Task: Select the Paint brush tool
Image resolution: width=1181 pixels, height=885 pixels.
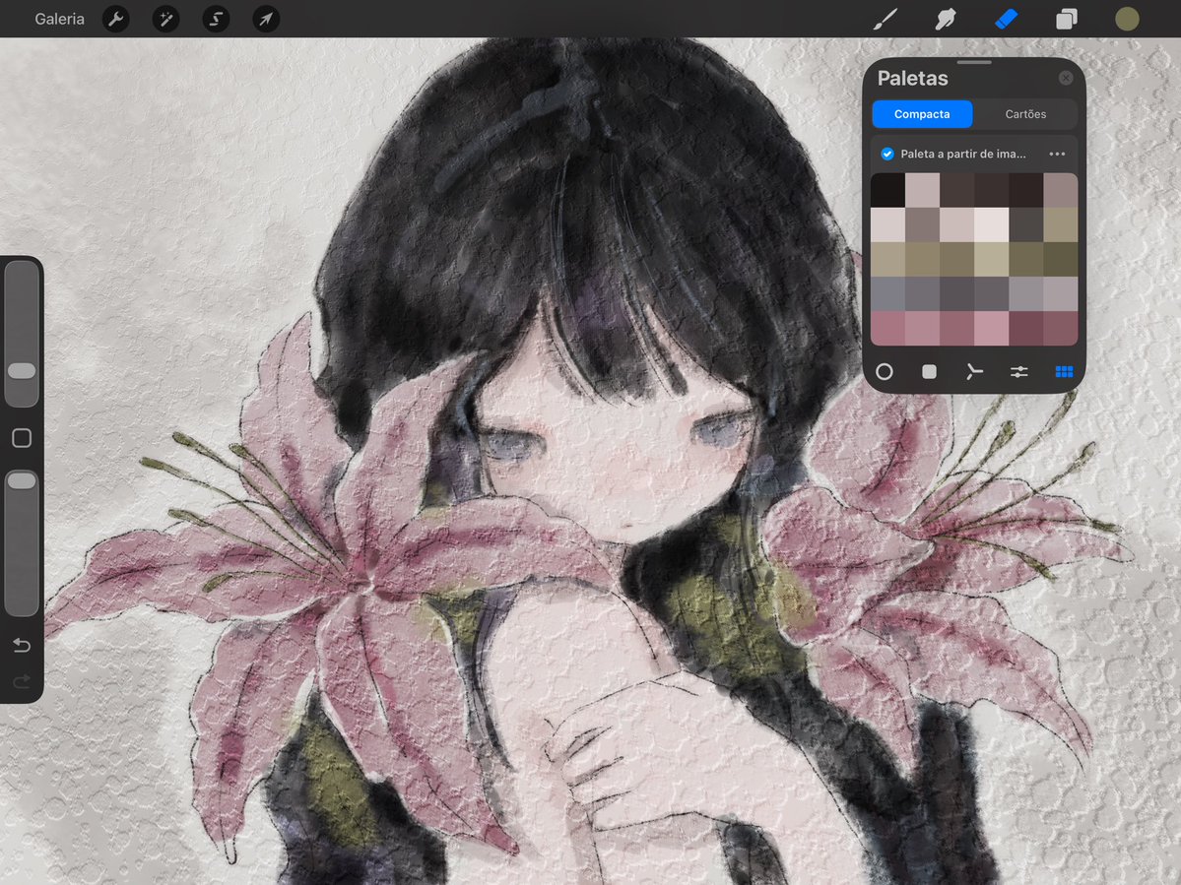Action: [x=885, y=19]
